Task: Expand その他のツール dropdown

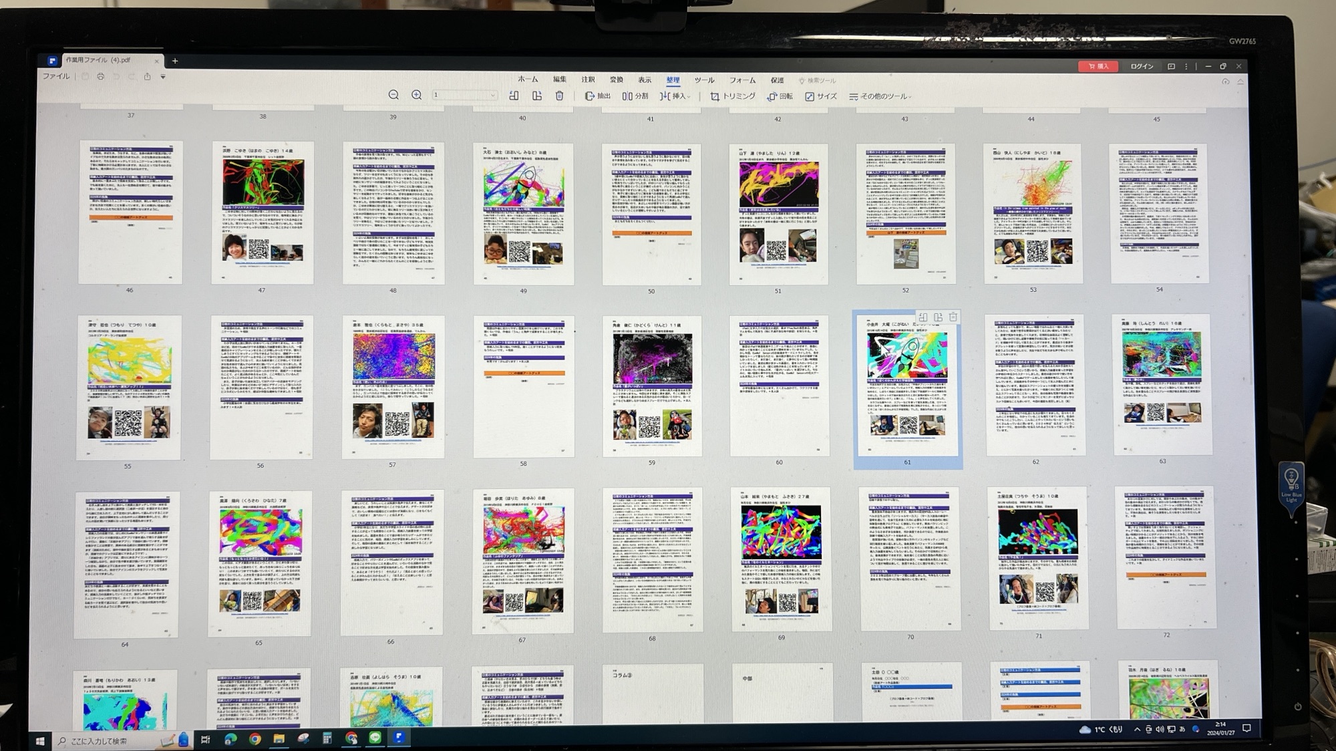Action: [880, 96]
